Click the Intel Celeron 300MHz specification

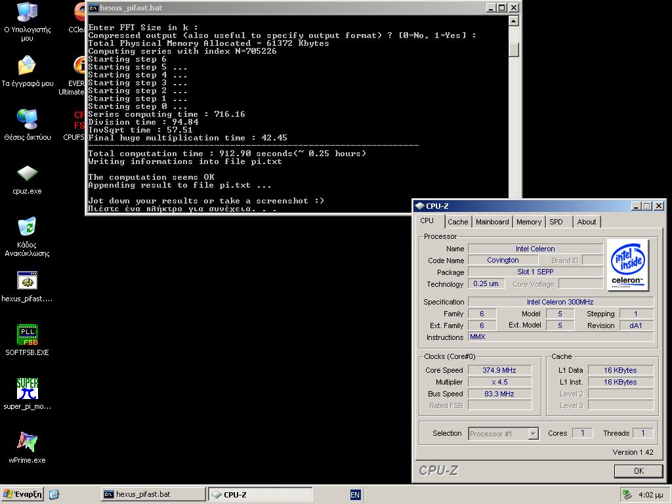560,302
